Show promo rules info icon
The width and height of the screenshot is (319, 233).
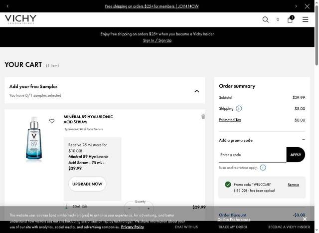point(263,168)
